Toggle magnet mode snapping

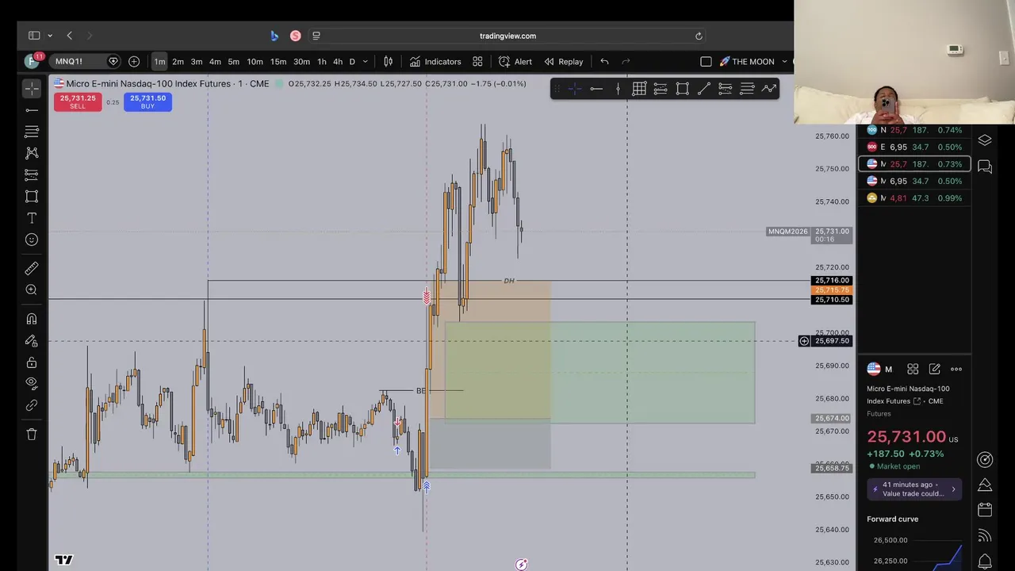point(32,319)
